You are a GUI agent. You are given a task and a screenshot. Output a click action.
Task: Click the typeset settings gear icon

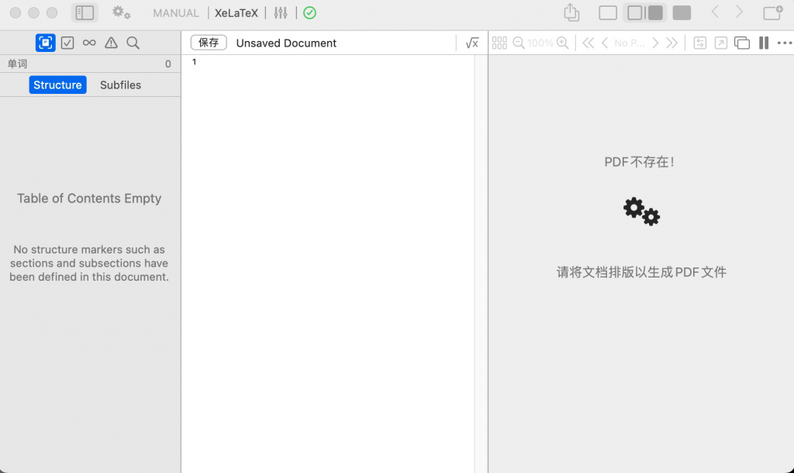click(119, 12)
